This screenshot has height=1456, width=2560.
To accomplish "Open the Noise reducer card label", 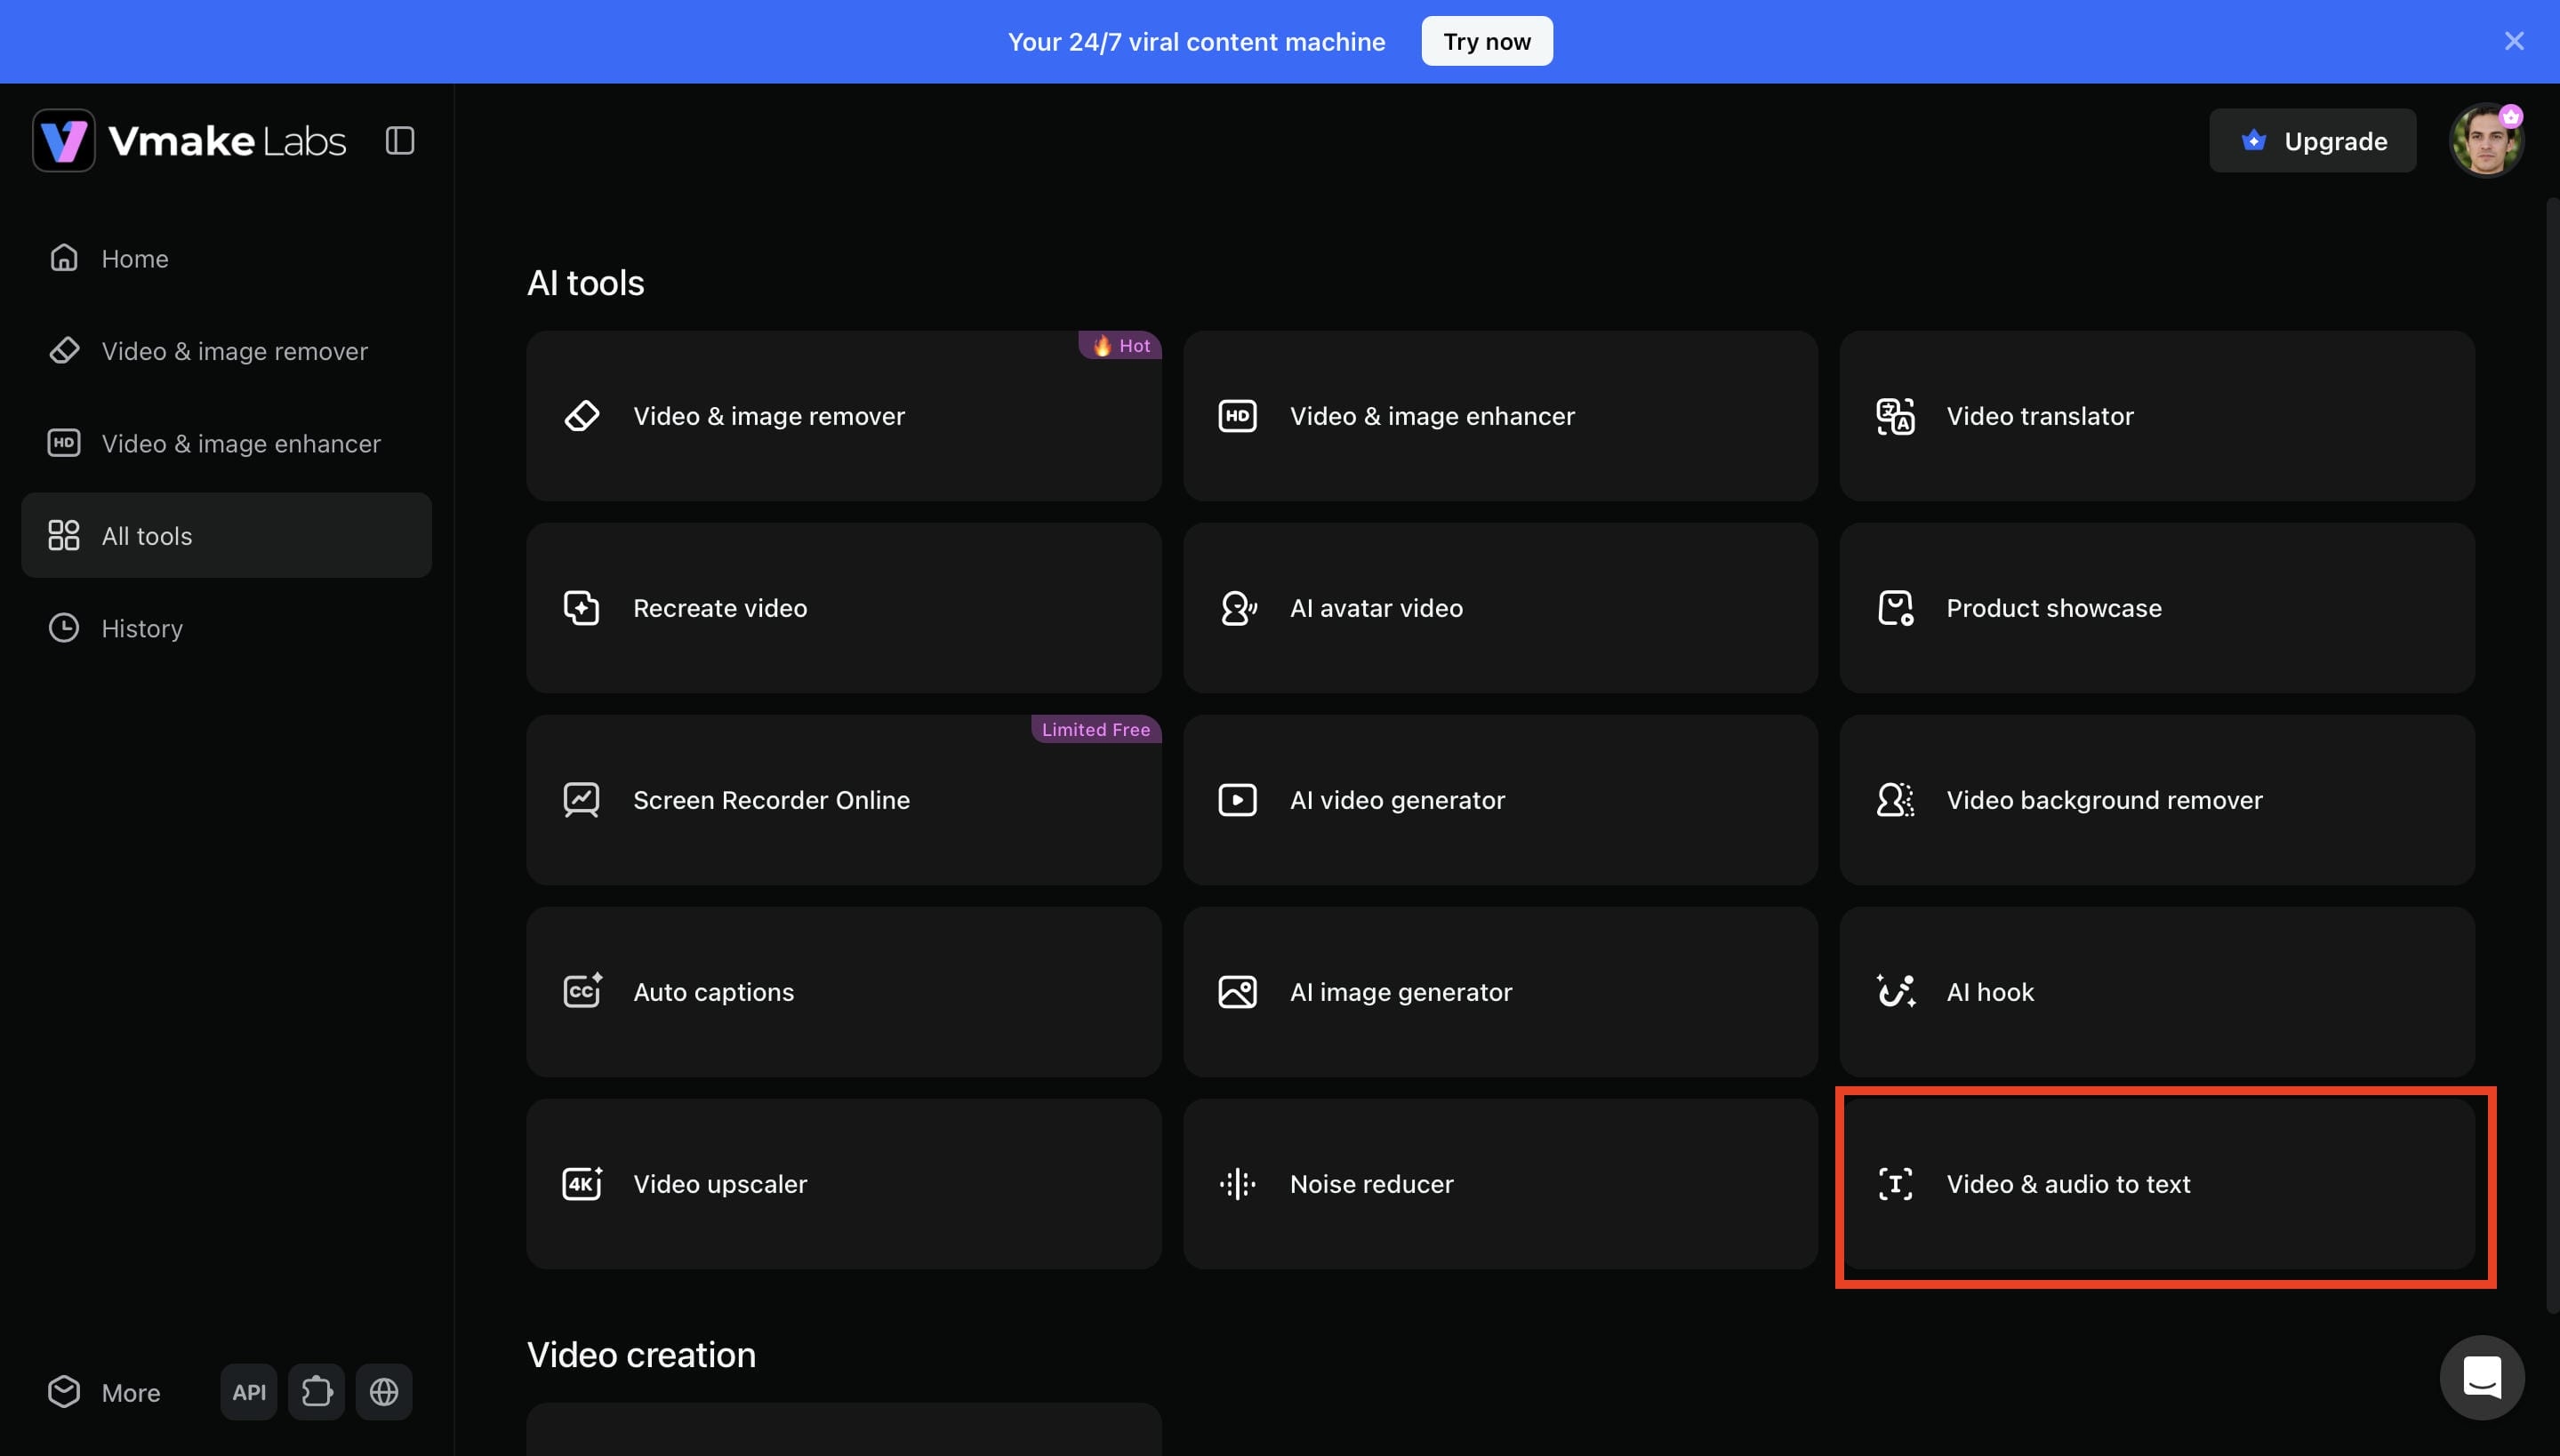I will point(1371,1184).
